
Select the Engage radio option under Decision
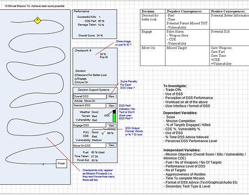click(76, 79)
